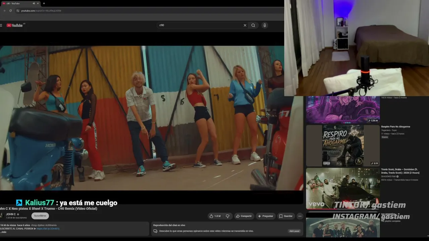Save the video with Guardar
The height and width of the screenshot is (241, 429).
pos(286,216)
